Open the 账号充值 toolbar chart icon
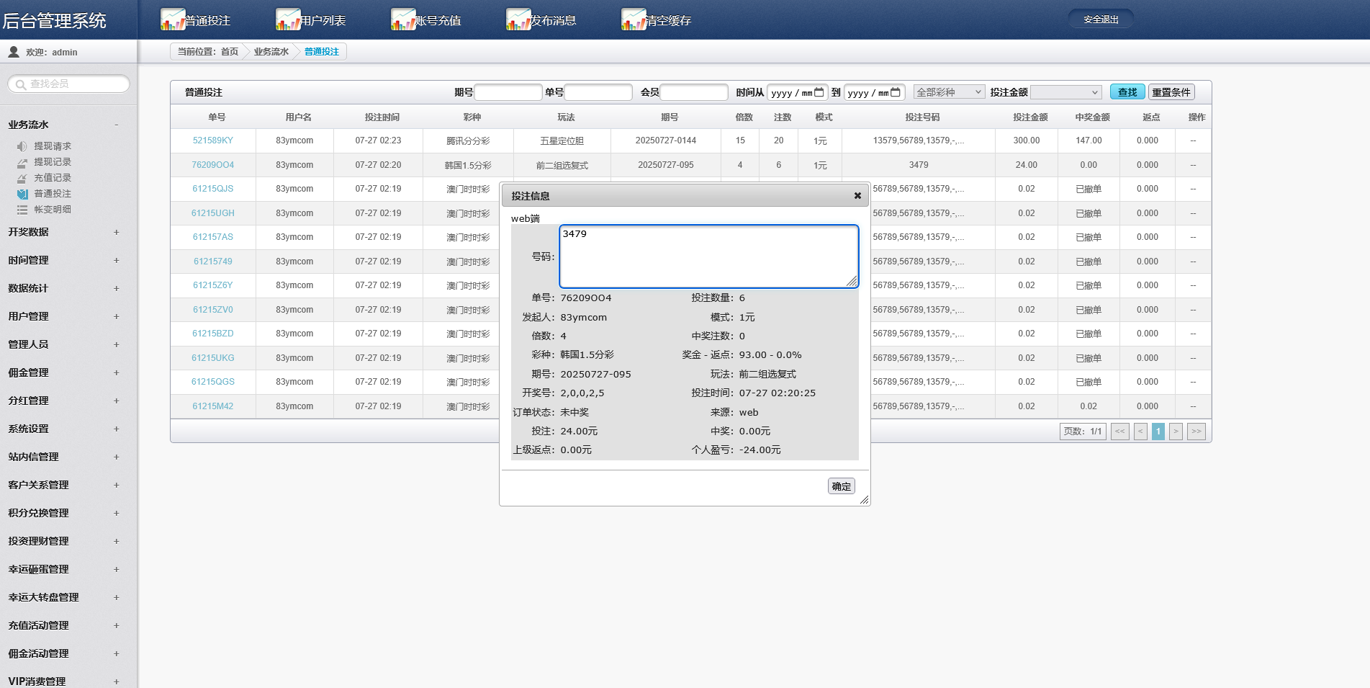The width and height of the screenshot is (1370, 688). tap(402, 19)
